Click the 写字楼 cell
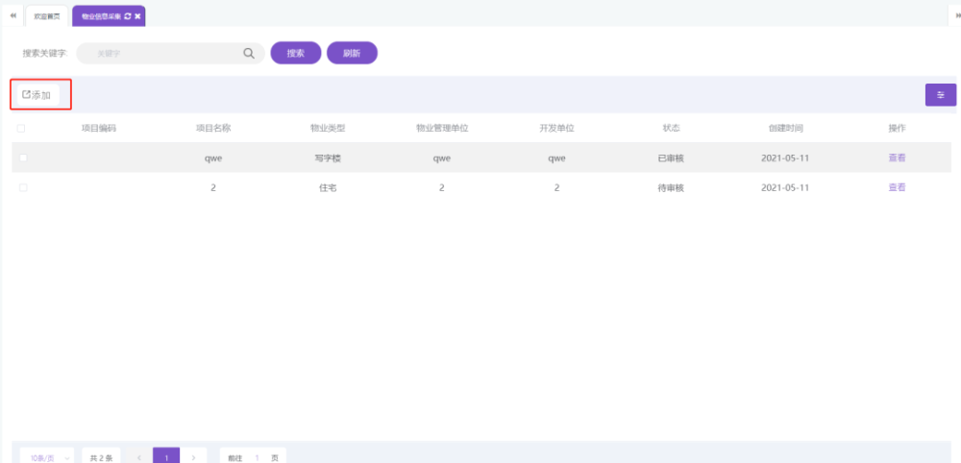The width and height of the screenshot is (961, 463). click(x=328, y=158)
